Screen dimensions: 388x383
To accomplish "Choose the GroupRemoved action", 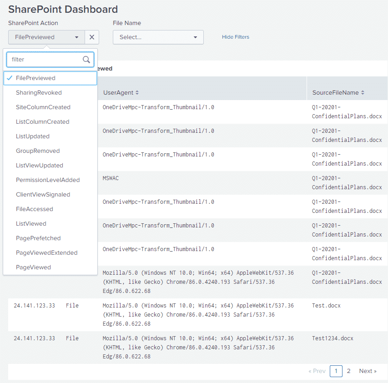I will pos(38,151).
